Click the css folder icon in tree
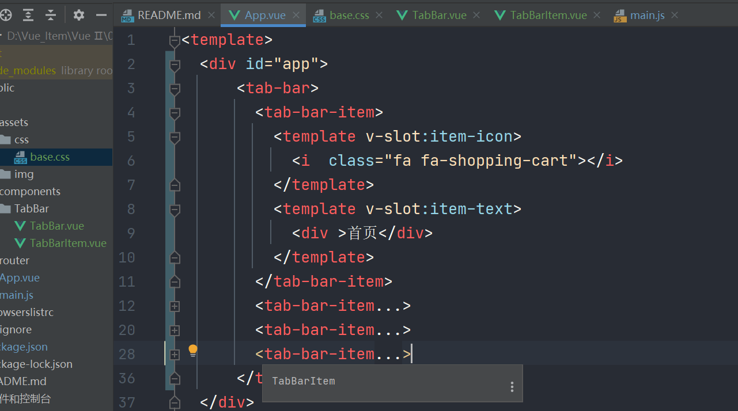738x411 pixels. click(x=5, y=140)
